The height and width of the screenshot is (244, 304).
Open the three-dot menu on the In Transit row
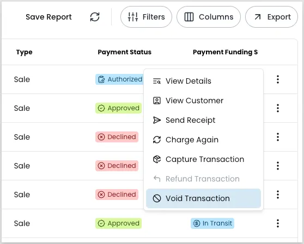[278, 223]
